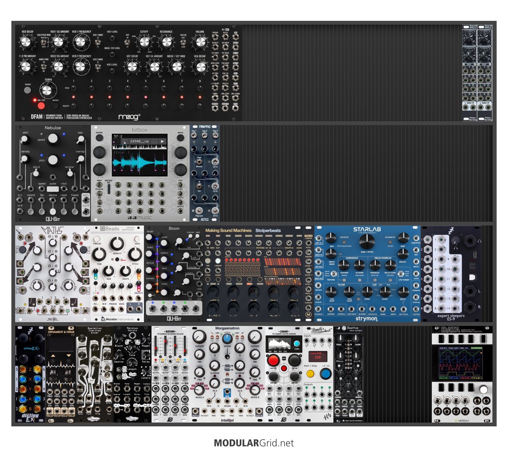Select the bitbox waveform display screen
The image size is (508, 451).
tap(139, 155)
